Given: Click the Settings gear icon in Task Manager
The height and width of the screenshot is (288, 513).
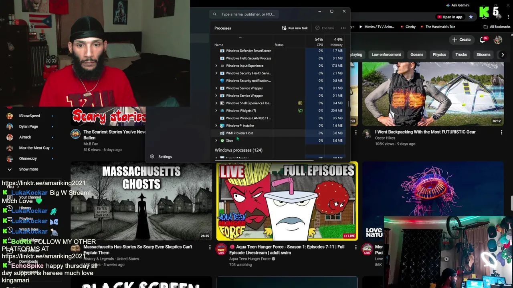Looking at the screenshot, I should point(152,156).
